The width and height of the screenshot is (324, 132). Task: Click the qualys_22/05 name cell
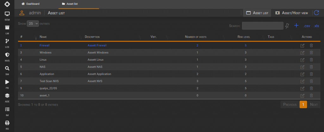49,88
